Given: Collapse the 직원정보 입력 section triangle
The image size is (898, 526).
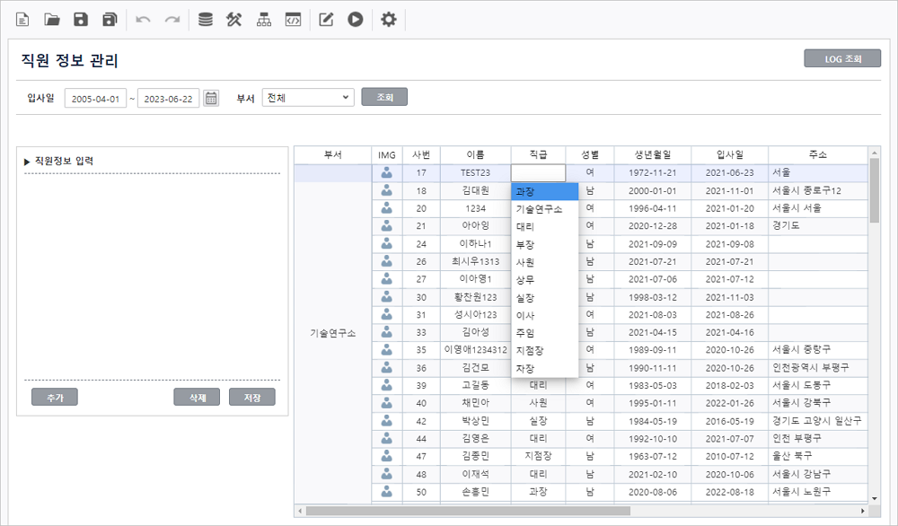Looking at the screenshot, I should tap(27, 162).
